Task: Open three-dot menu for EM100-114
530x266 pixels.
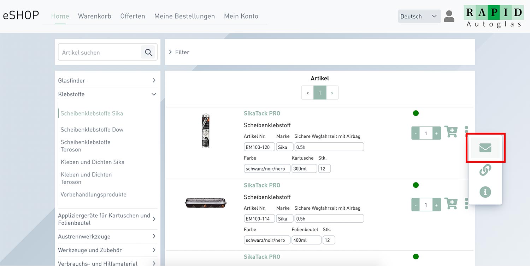Action: 466,203
